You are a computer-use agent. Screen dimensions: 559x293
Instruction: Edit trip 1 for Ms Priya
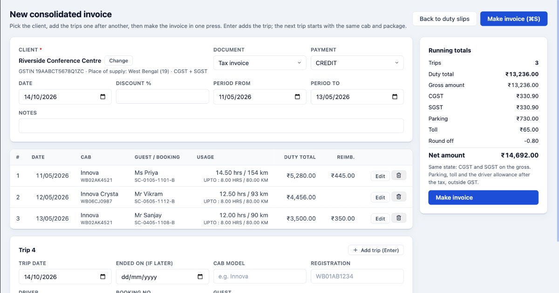tap(380, 176)
